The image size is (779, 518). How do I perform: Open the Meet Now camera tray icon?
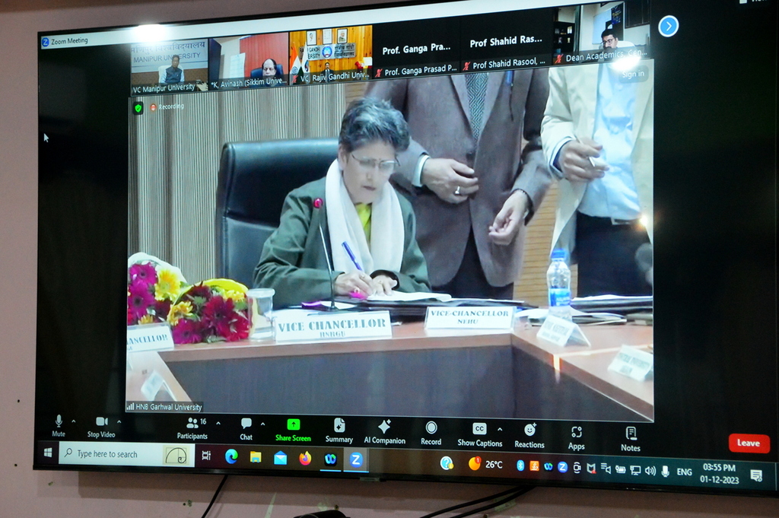pyautogui.click(x=577, y=468)
